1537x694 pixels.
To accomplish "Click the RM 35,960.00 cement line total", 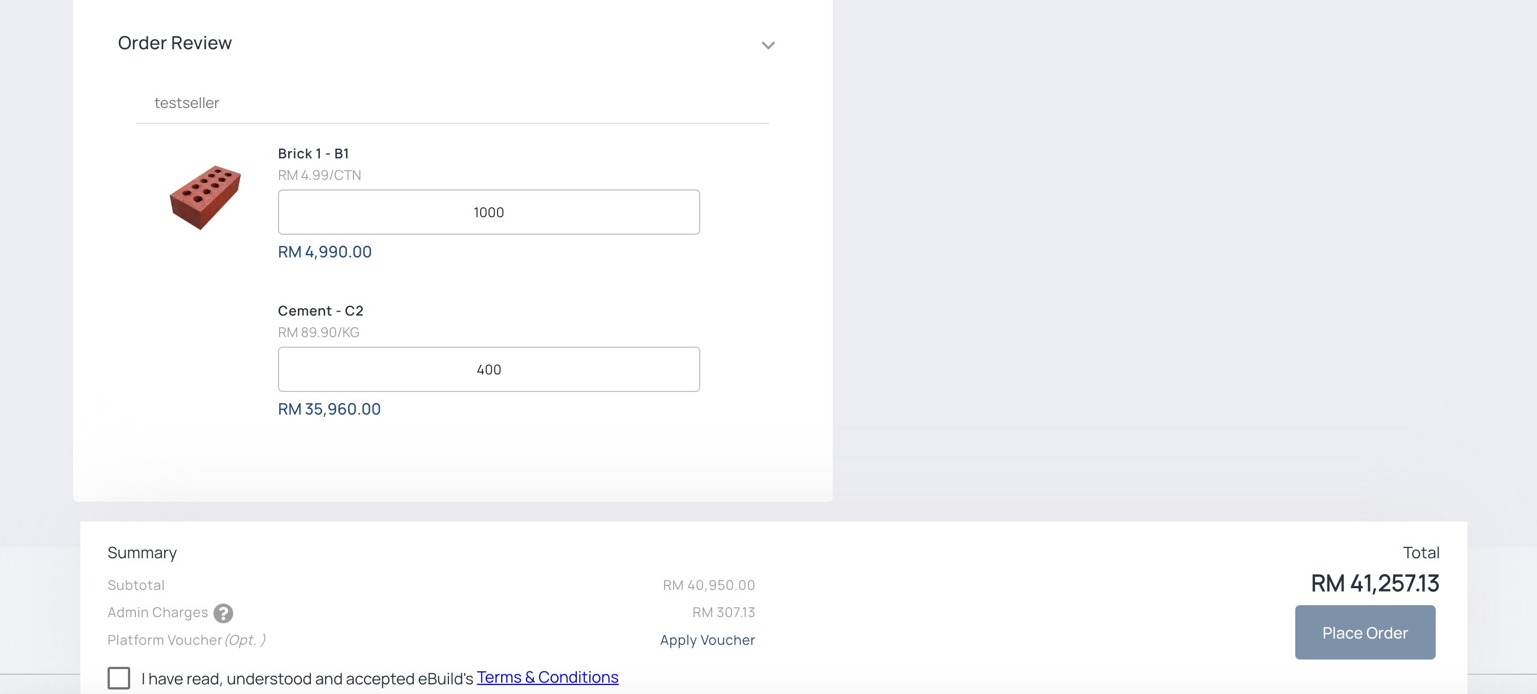I will 329,409.
